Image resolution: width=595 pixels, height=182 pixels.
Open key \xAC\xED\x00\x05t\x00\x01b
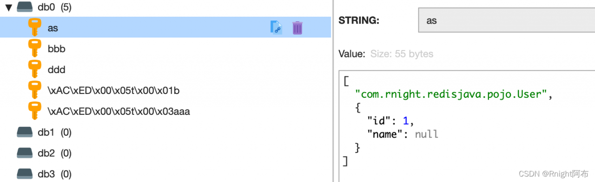coord(113,91)
